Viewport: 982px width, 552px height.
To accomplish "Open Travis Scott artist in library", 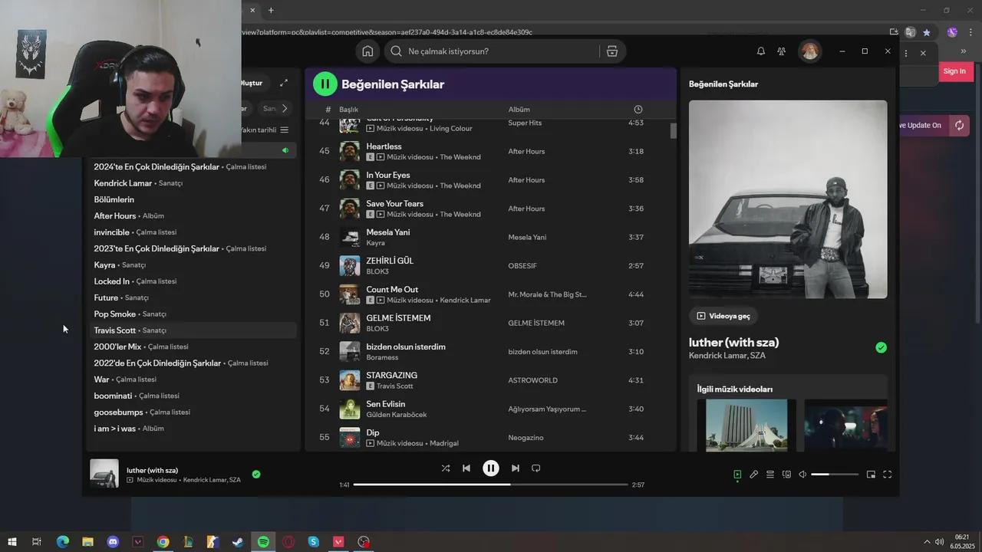I will 192,330.
